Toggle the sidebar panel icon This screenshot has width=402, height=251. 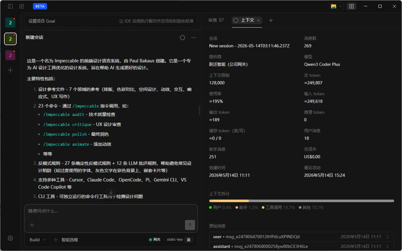[10, 6]
